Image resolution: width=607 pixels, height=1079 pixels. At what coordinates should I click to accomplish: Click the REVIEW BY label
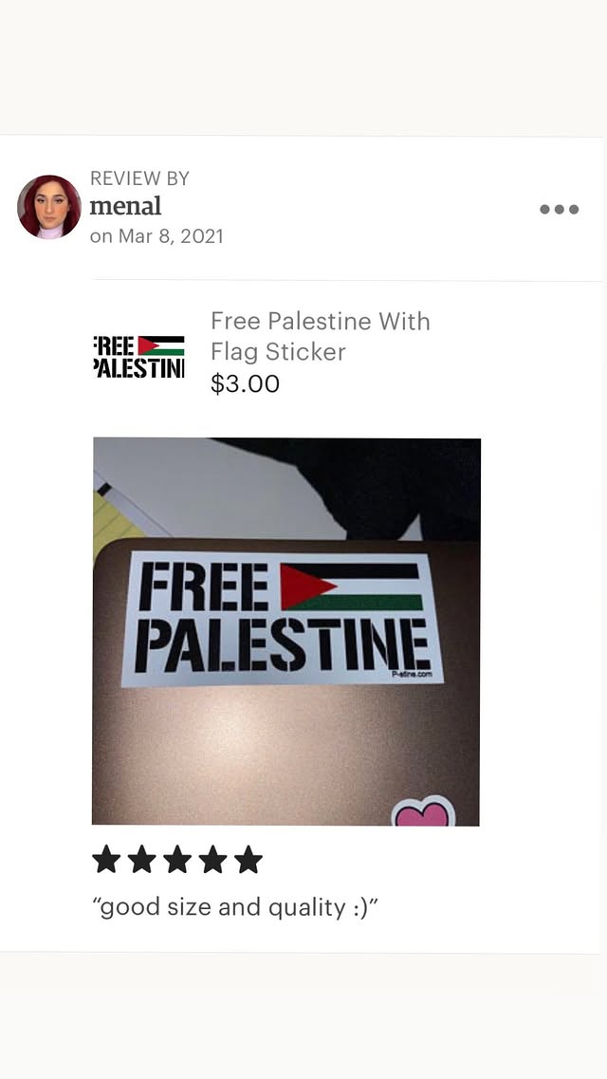[x=139, y=179]
